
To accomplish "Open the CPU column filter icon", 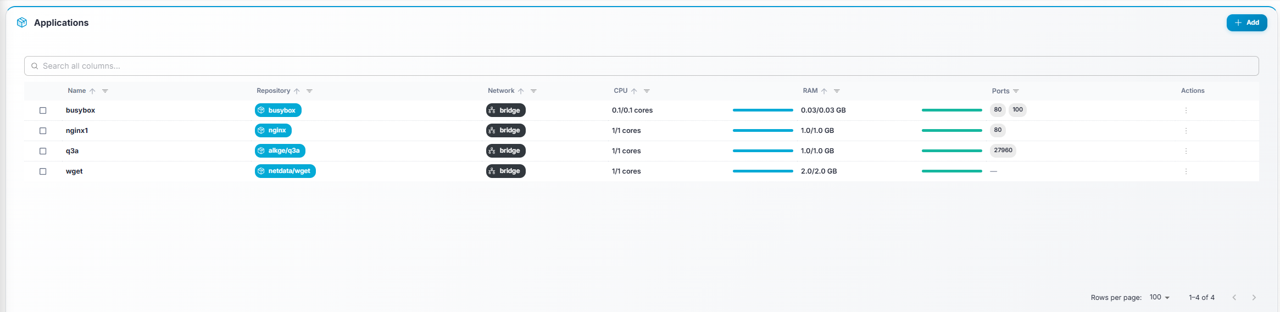I will [x=647, y=91].
